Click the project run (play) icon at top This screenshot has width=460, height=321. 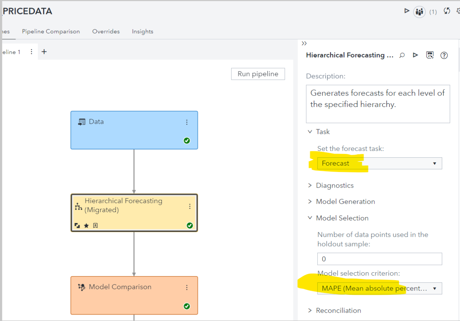pyautogui.click(x=407, y=11)
